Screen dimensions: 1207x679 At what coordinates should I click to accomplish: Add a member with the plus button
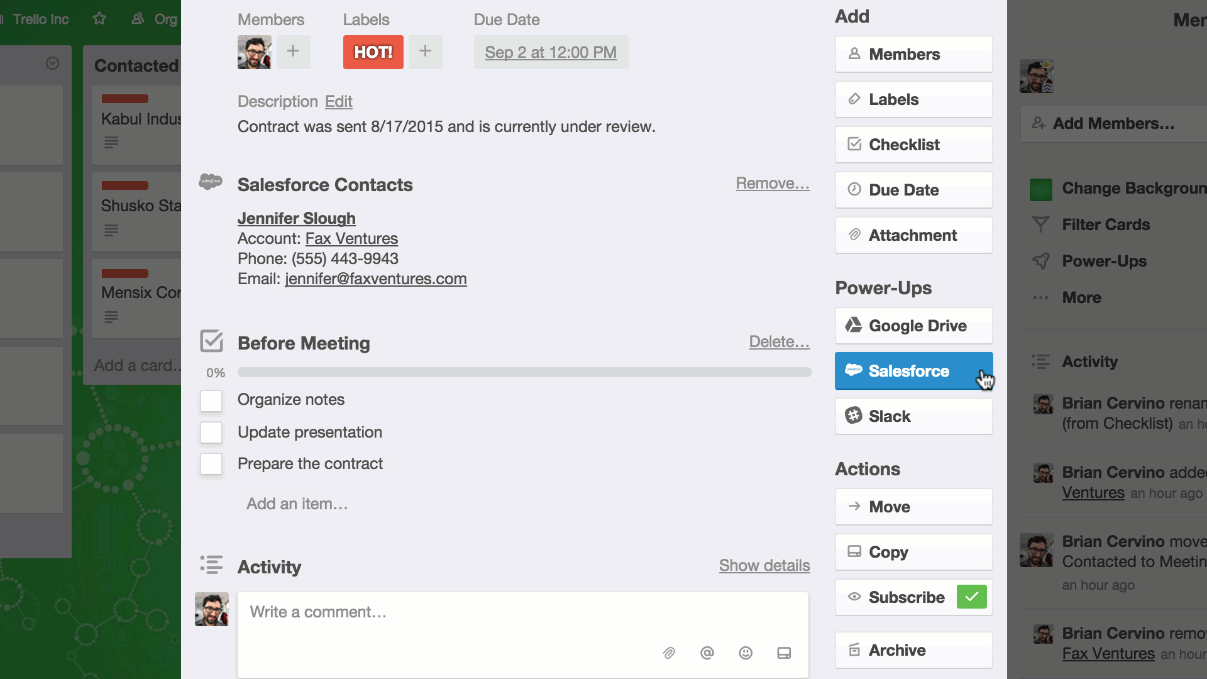tap(293, 52)
